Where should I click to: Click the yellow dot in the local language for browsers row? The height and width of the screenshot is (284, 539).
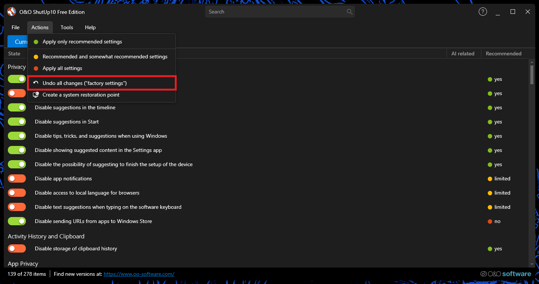pyautogui.click(x=490, y=193)
